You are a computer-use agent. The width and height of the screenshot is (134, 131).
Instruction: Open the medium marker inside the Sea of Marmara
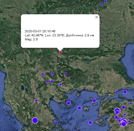coord(125,92)
